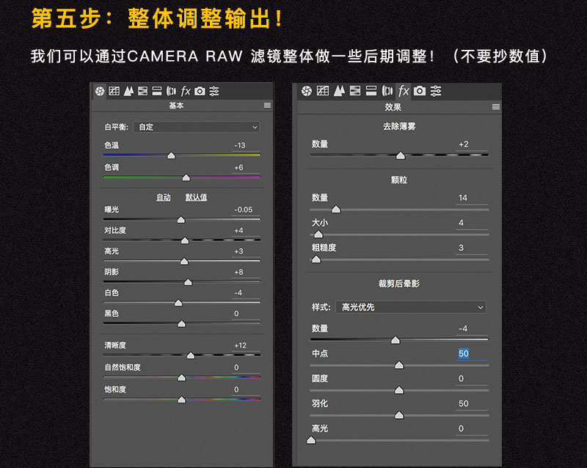Open Lens Corrections icon in the Basic panel
The image size is (587, 468).
click(171, 91)
